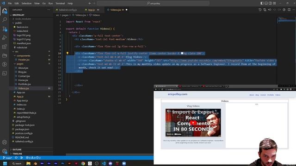Open the Terminal menu
Viewport: 296px width, 166px height.
60,3
